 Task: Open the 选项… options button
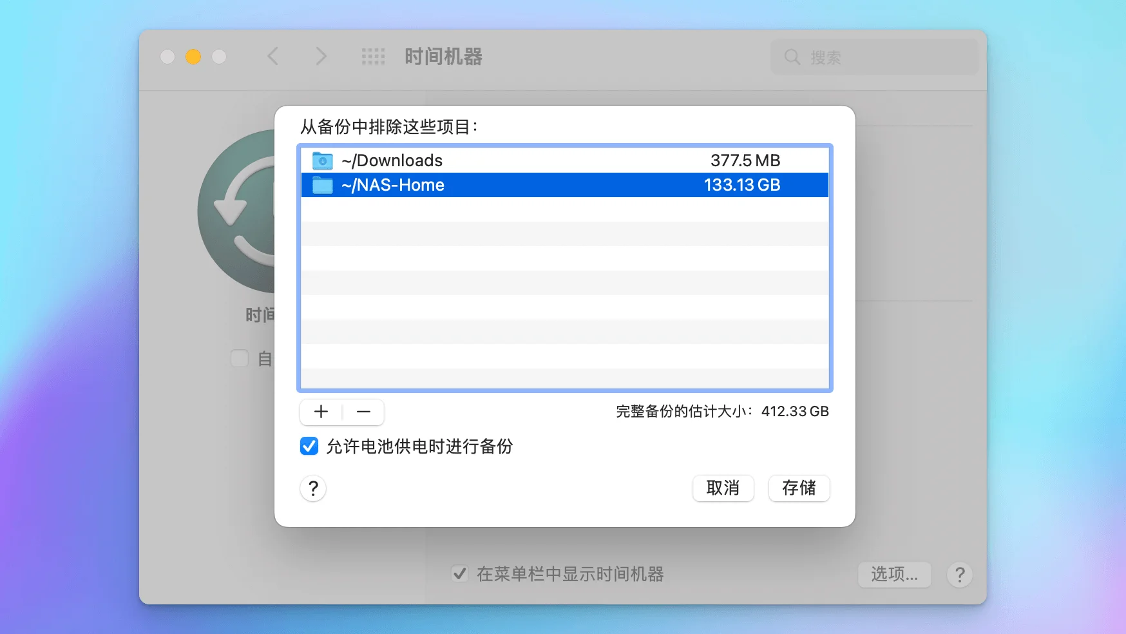tap(895, 574)
